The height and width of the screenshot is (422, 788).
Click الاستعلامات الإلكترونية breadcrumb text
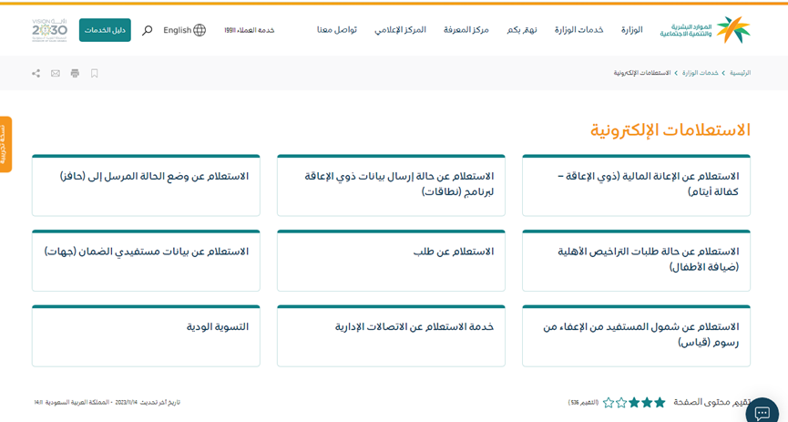coord(641,73)
